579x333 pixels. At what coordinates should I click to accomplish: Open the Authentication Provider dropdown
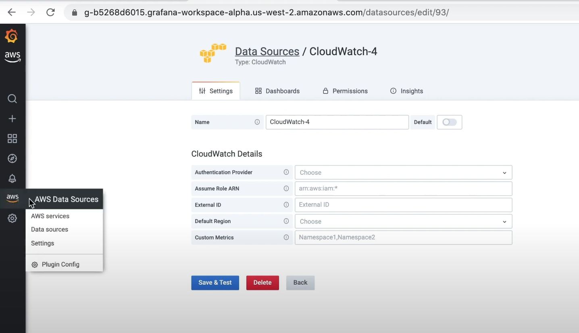pyautogui.click(x=404, y=172)
